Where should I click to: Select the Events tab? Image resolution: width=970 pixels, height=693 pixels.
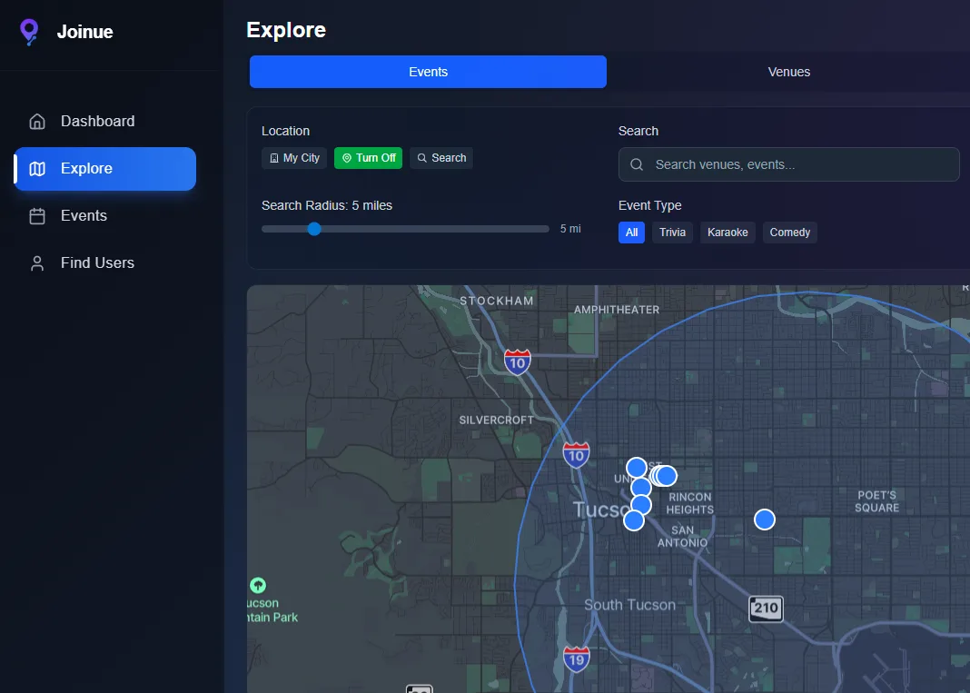[x=428, y=72]
